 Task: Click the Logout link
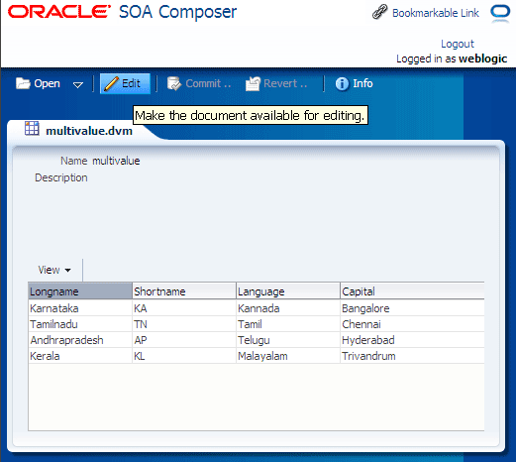point(458,44)
